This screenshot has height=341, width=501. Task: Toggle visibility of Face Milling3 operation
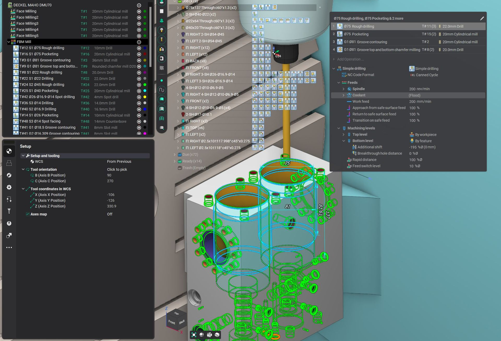pos(139,23)
